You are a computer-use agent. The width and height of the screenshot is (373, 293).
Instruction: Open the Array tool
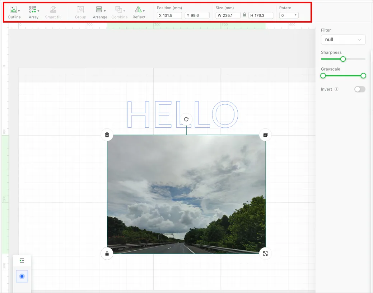coord(33,13)
